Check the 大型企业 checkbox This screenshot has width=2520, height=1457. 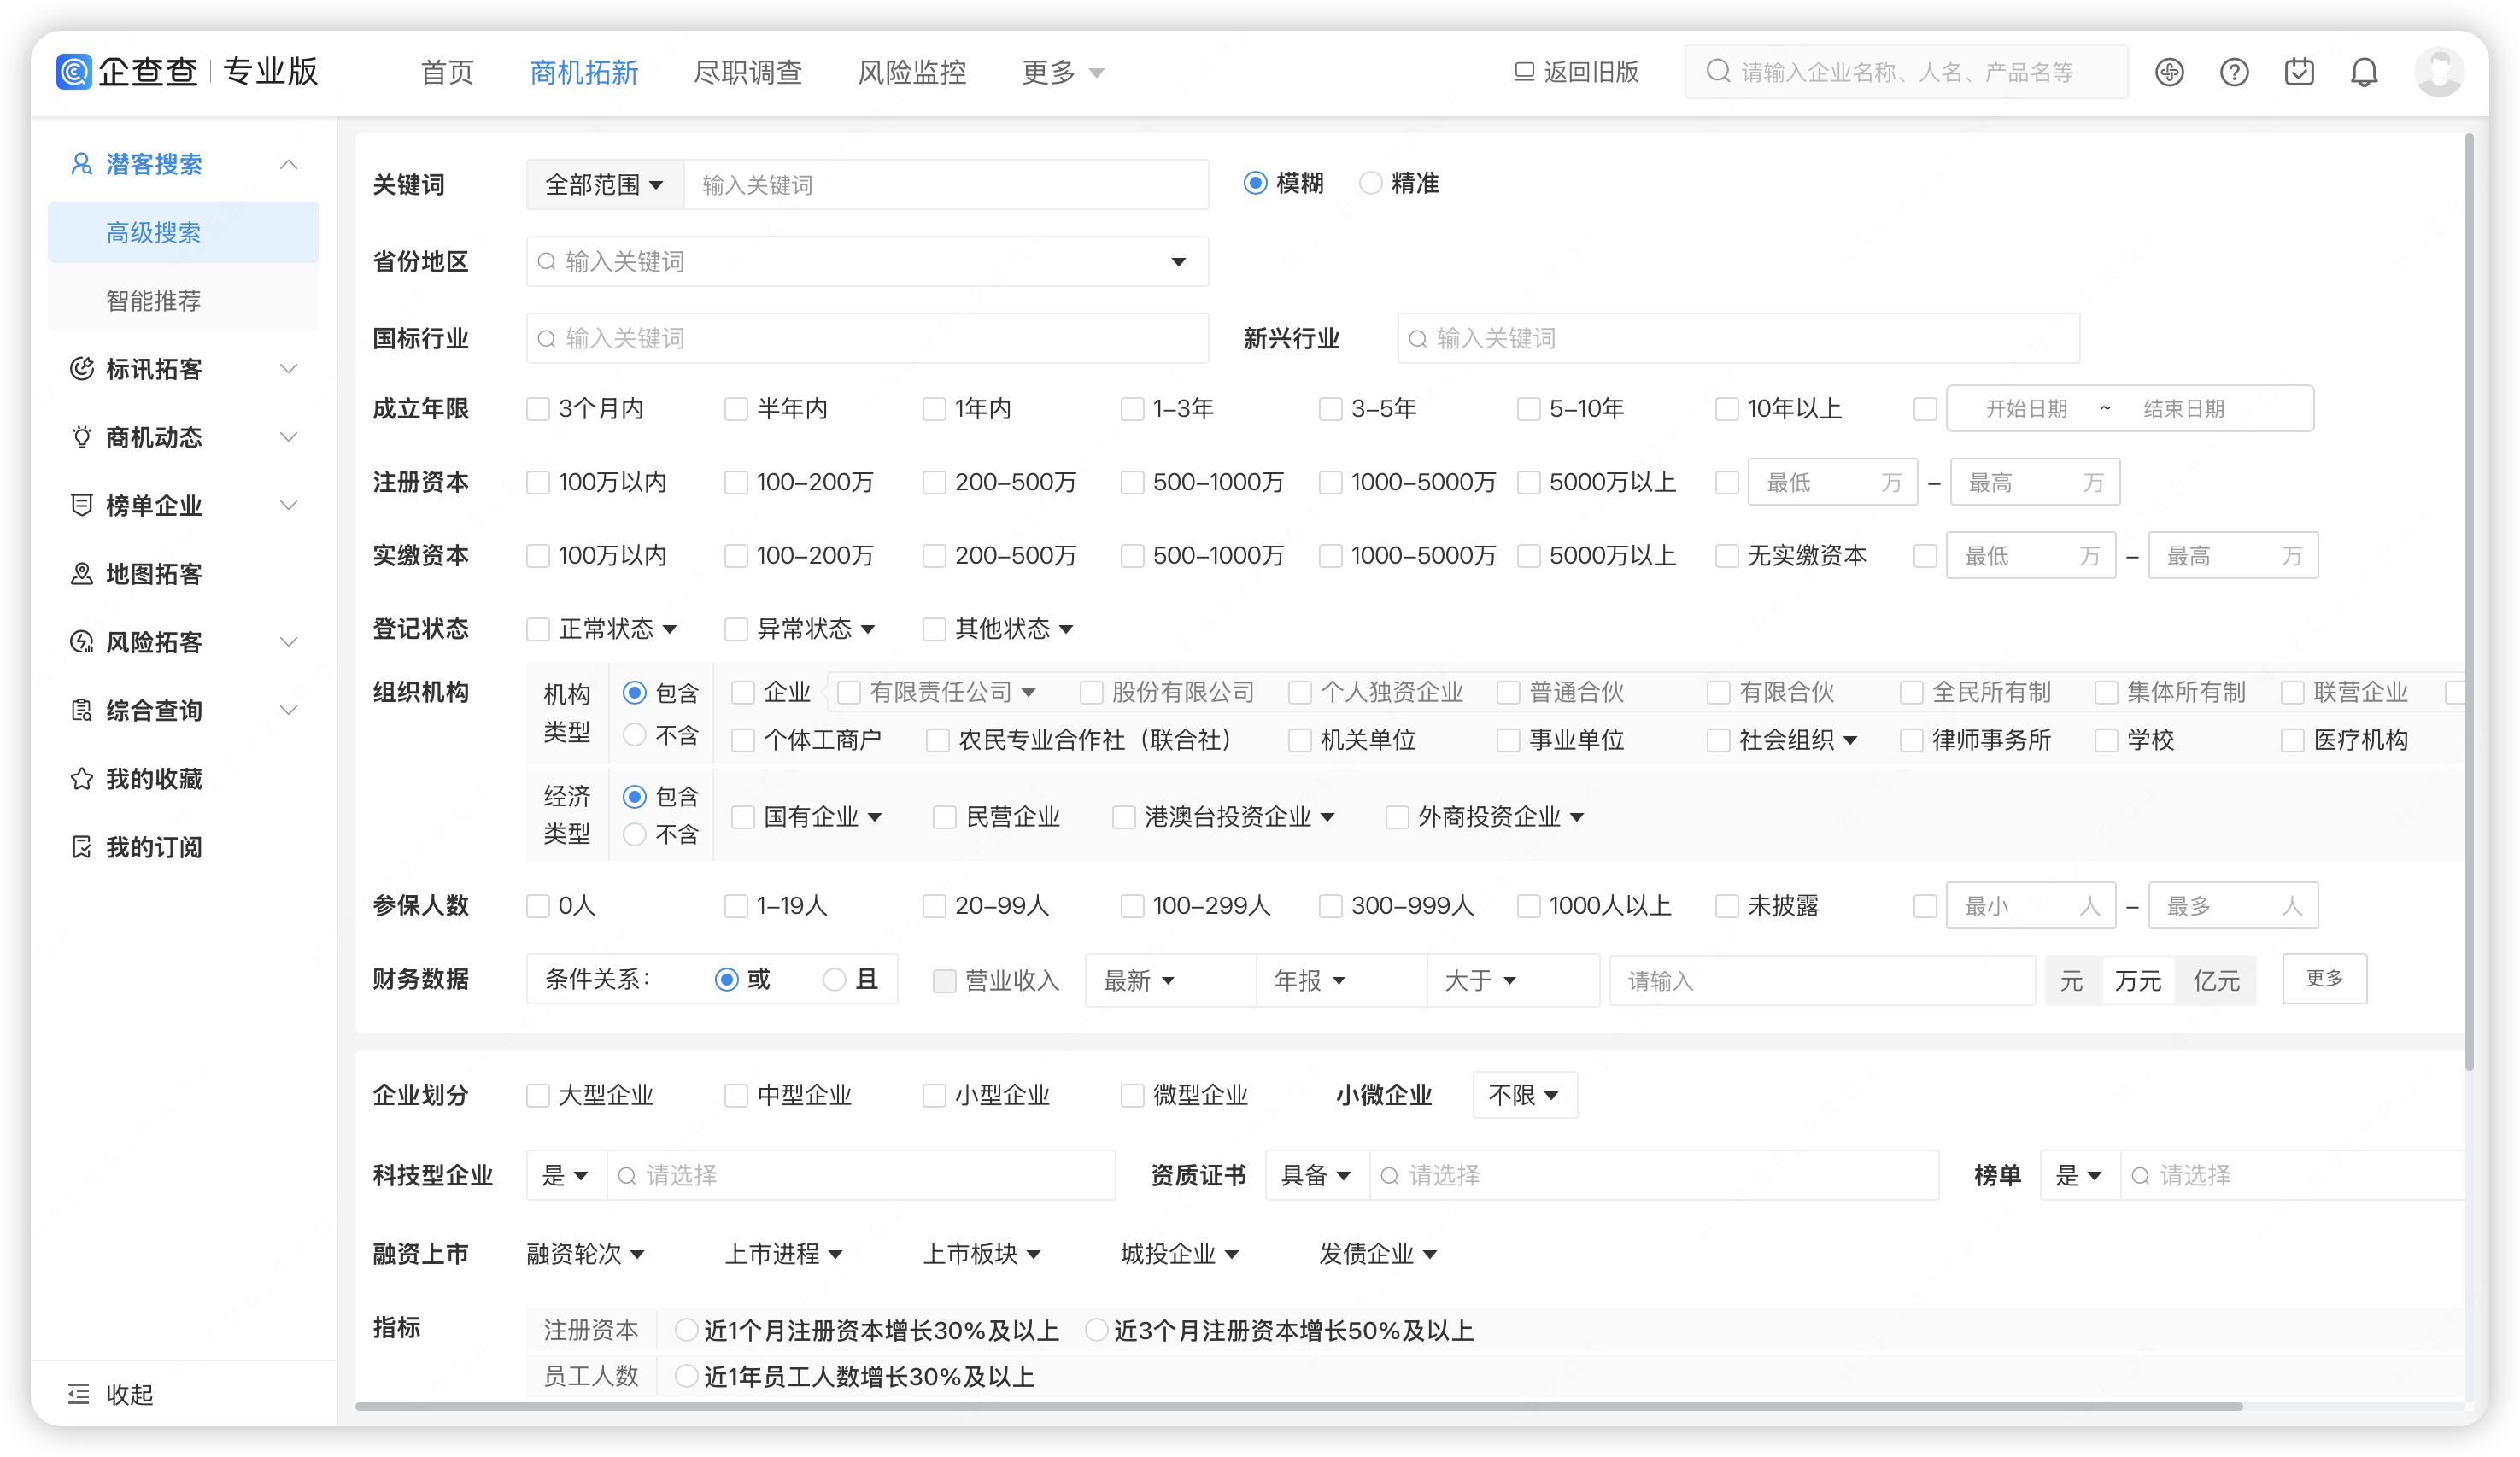(x=538, y=1096)
